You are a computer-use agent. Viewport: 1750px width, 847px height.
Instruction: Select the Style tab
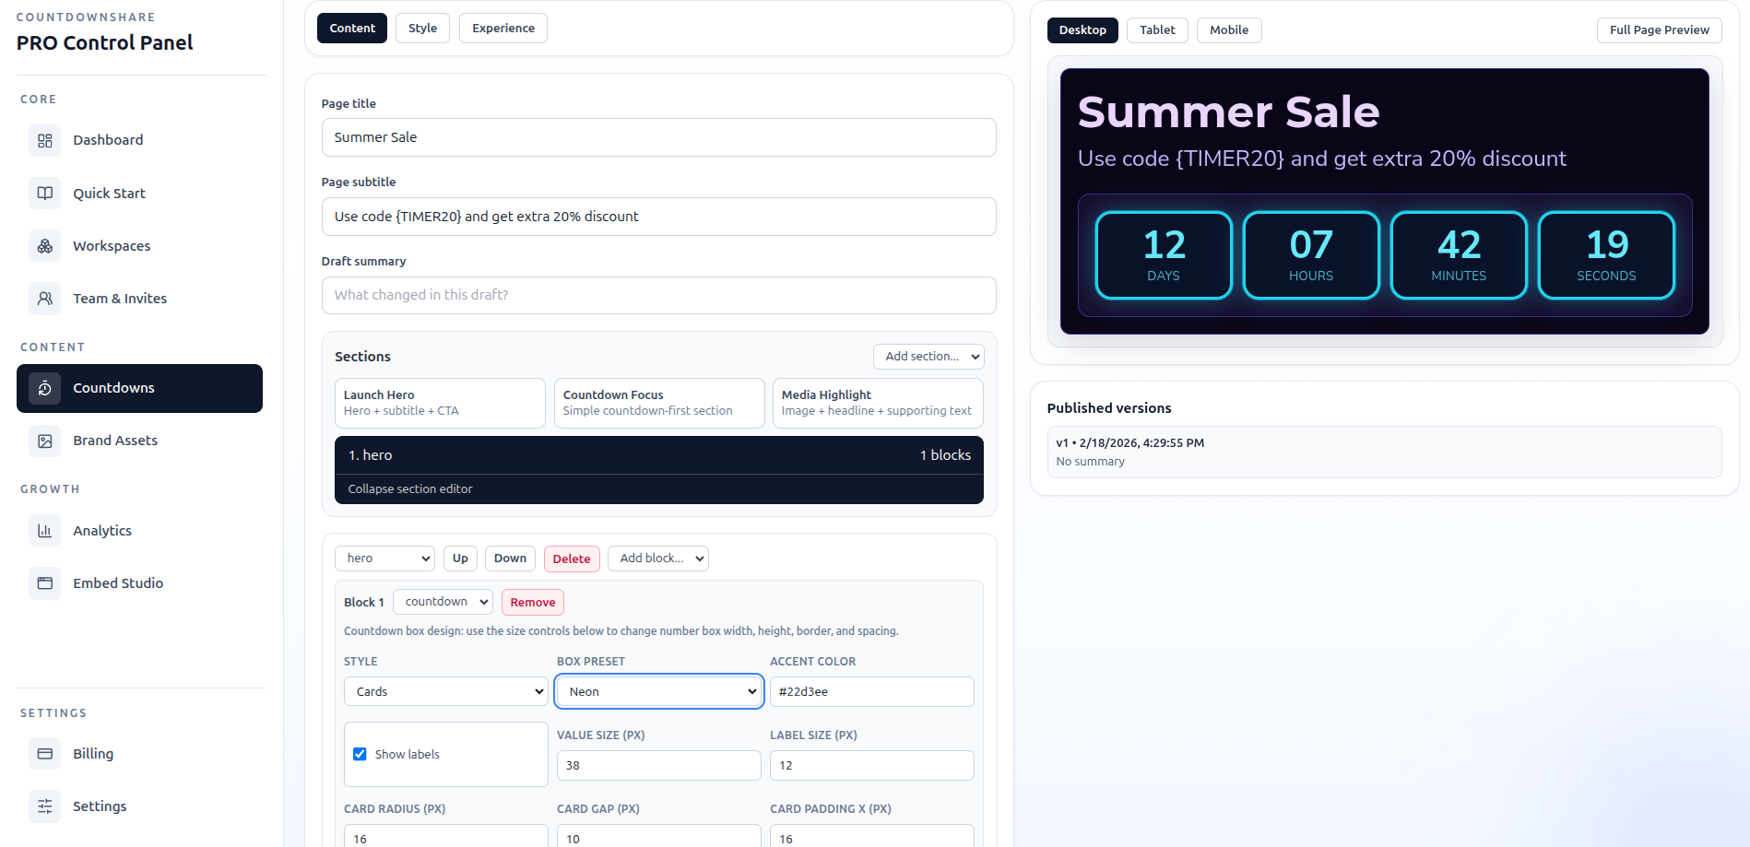pyautogui.click(x=421, y=28)
